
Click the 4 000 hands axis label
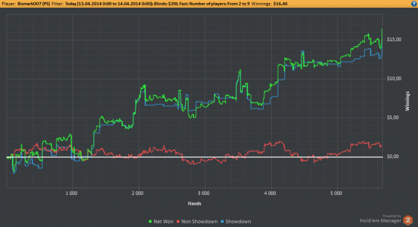tap(270, 193)
